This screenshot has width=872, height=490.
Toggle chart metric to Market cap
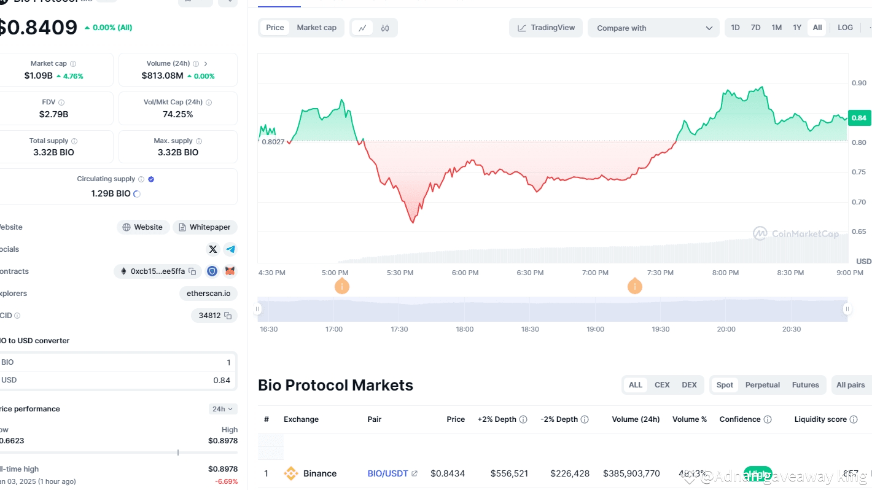(x=316, y=27)
